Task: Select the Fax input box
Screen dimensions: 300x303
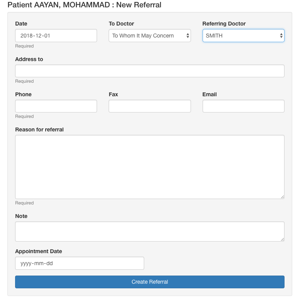Action: tap(150, 106)
